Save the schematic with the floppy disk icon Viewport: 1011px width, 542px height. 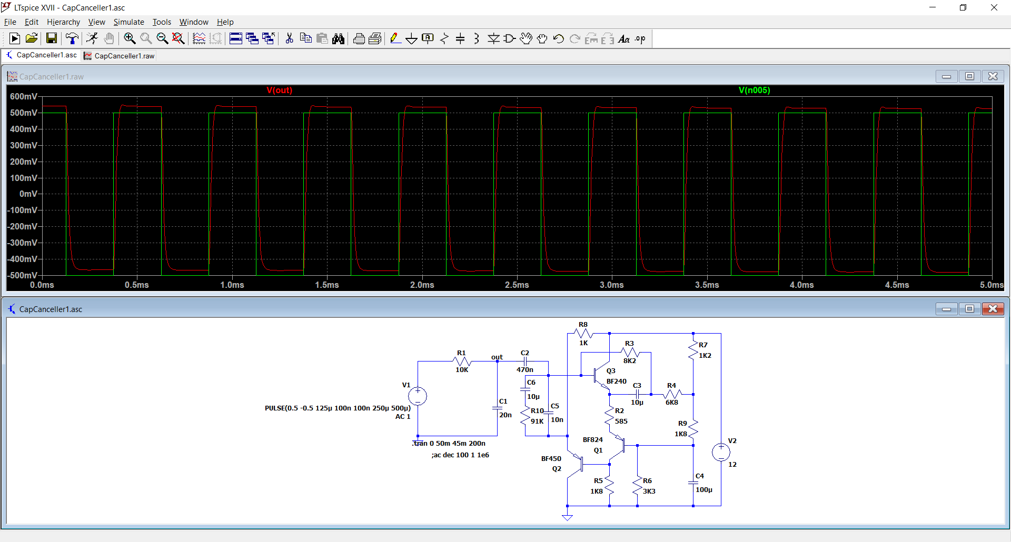point(52,38)
